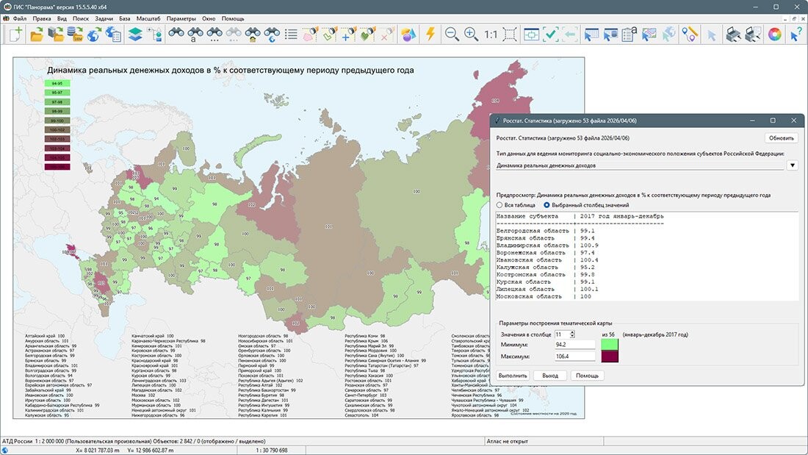Open the layers stack tool
The height and width of the screenshot is (455, 808).
(135, 34)
